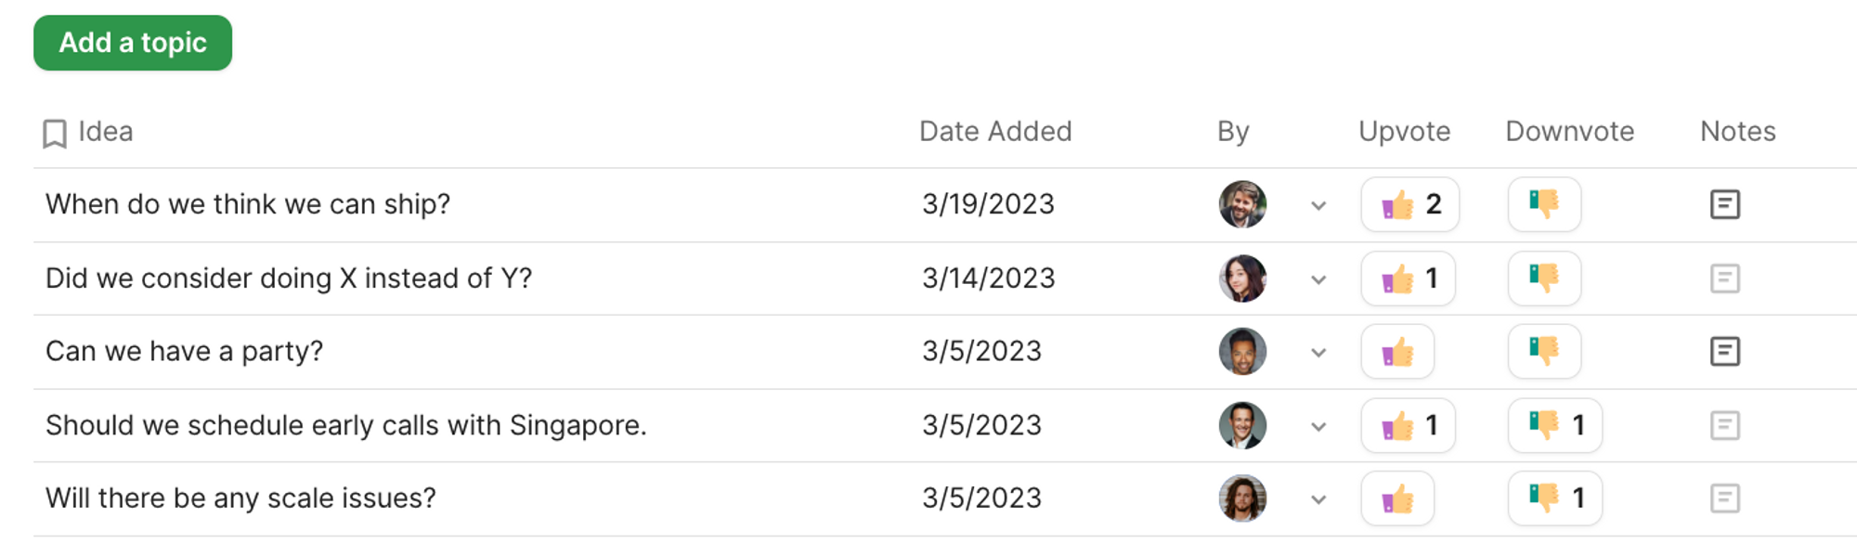Upvote the 'When do we think we can ship?' idea
Image resolution: width=1857 pixels, height=556 pixels.
[1409, 204]
